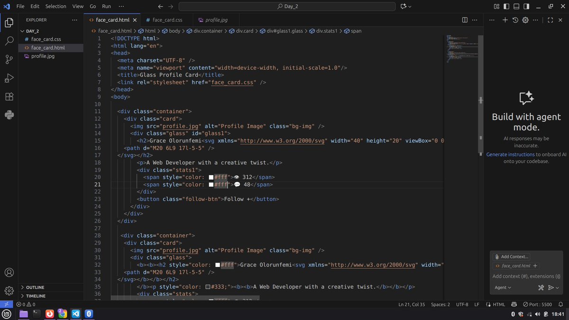Expand the OUTLINE section
Screen dimensions: 569x320
coord(51,287)
